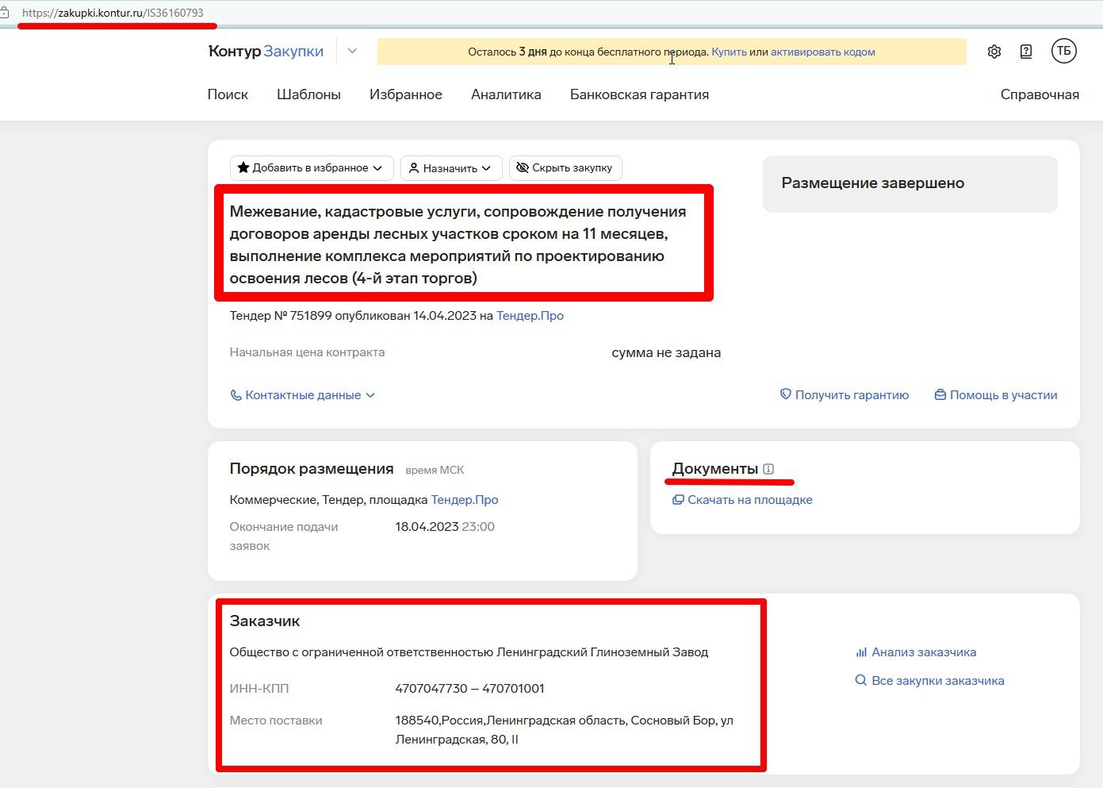Open settings gear icon in header
1103x788 pixels.
coord(994,52)
